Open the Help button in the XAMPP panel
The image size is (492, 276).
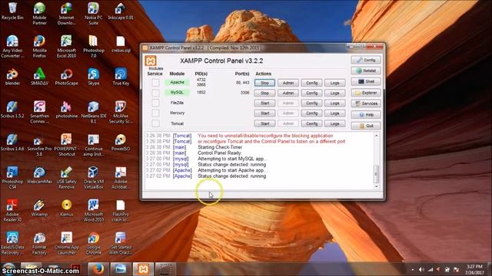pos(366,115)
